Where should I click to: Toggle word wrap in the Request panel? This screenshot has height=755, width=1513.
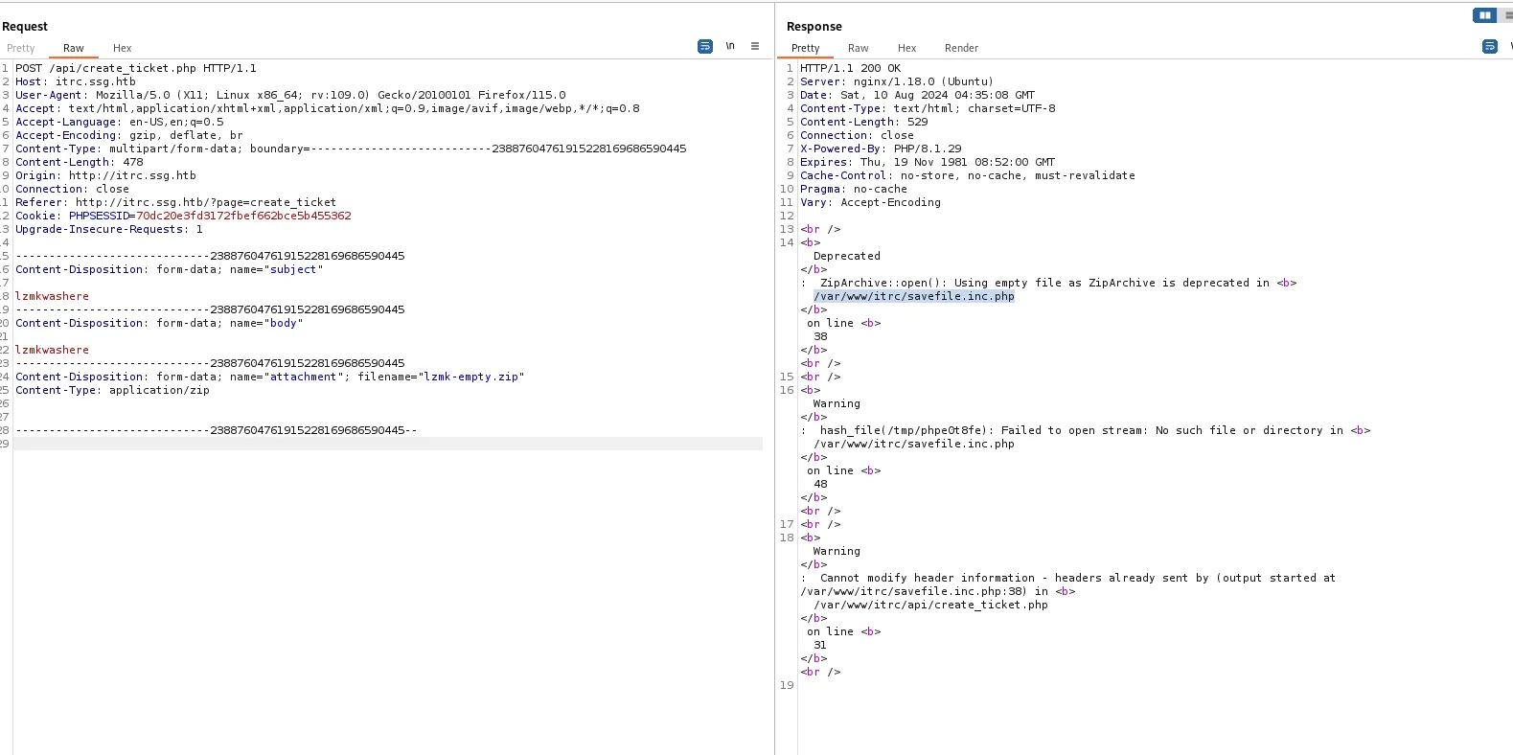click(704, 46)
